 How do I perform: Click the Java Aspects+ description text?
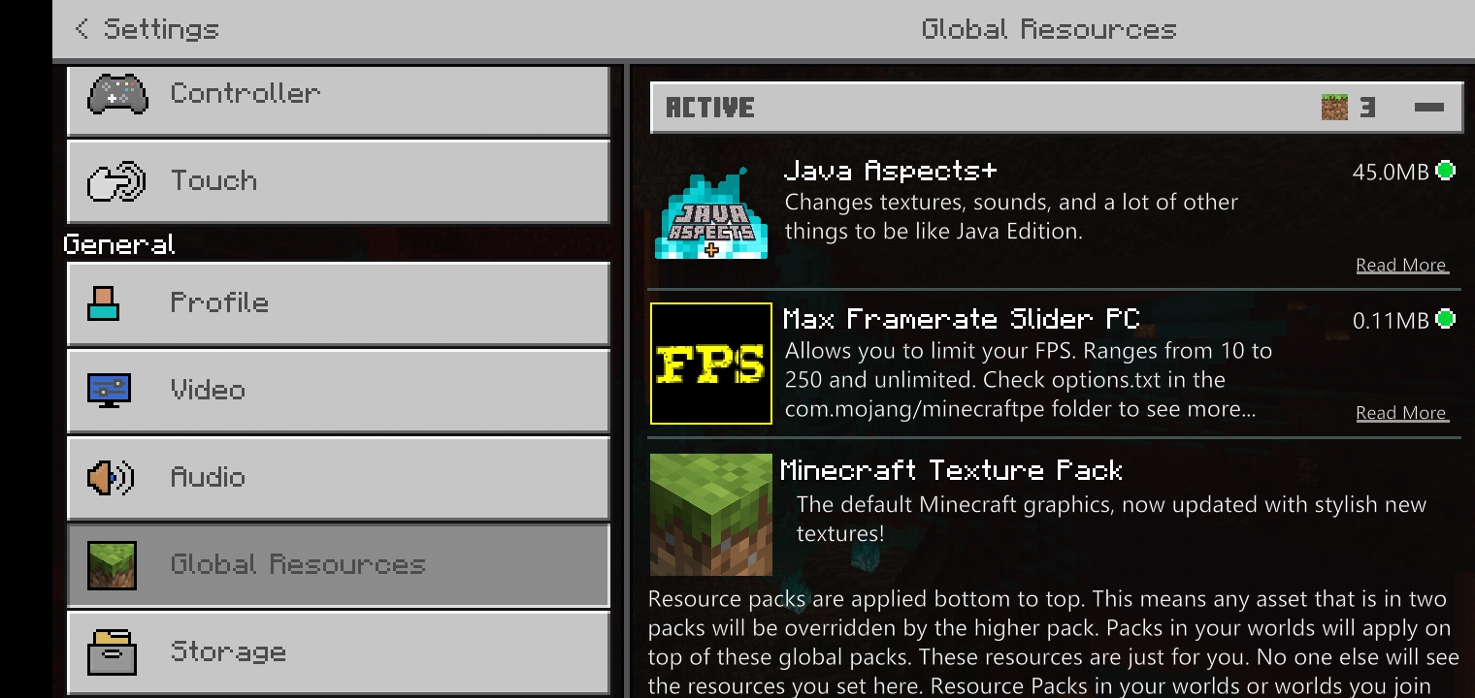pyautogui.click(x=1011, y=216)
